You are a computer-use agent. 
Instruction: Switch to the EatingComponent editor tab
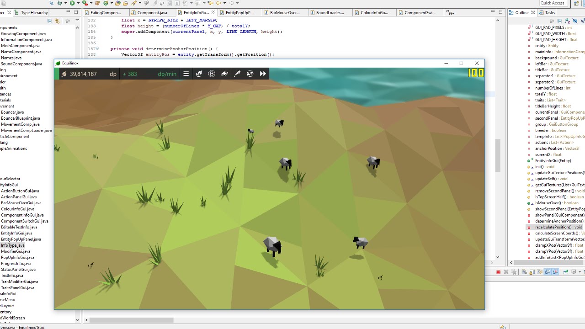pyautogui.click(x=105, y=13)
